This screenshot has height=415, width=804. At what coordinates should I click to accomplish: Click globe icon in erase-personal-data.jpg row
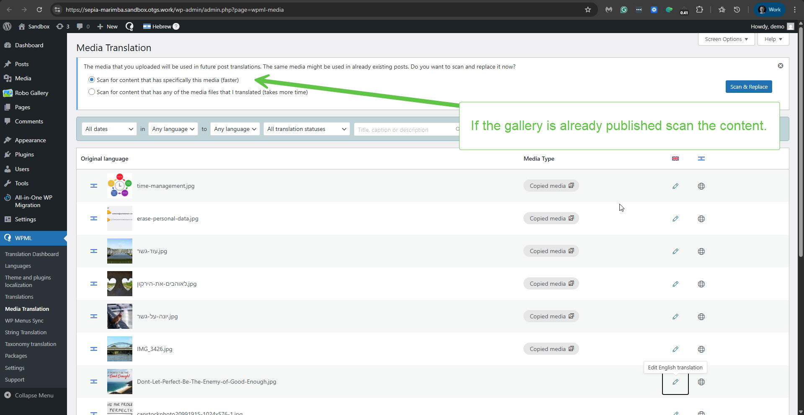pyautogui.click(x=701, y=219)
